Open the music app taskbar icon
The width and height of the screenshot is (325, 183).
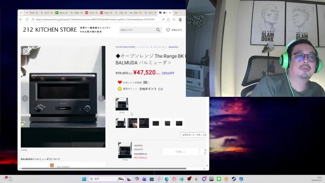[159, 179]
